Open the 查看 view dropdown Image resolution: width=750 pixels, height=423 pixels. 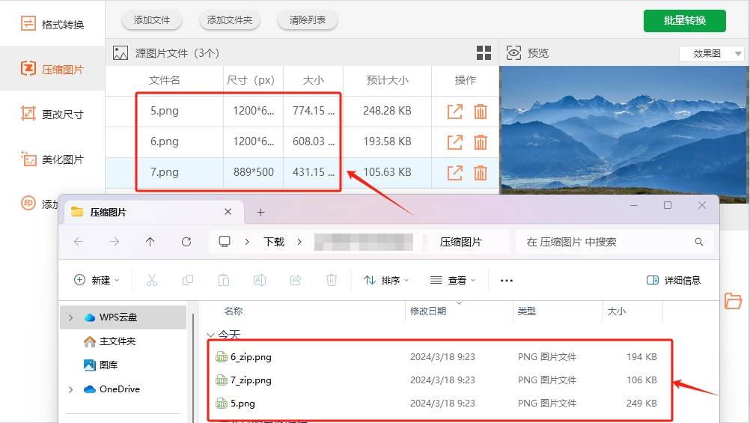pyautogui.click(x=453, y=280)
